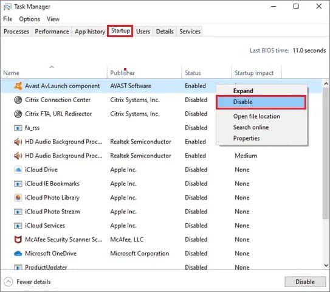330x292 pixels.
Task: Click the Startup impact column header
Action: pyautogui.click(x=254, y=73)
